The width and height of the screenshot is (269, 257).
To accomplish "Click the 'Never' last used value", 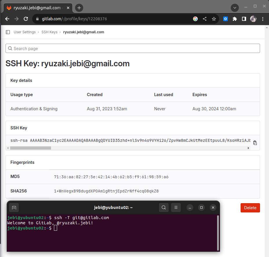I will [x=160, y=109].
